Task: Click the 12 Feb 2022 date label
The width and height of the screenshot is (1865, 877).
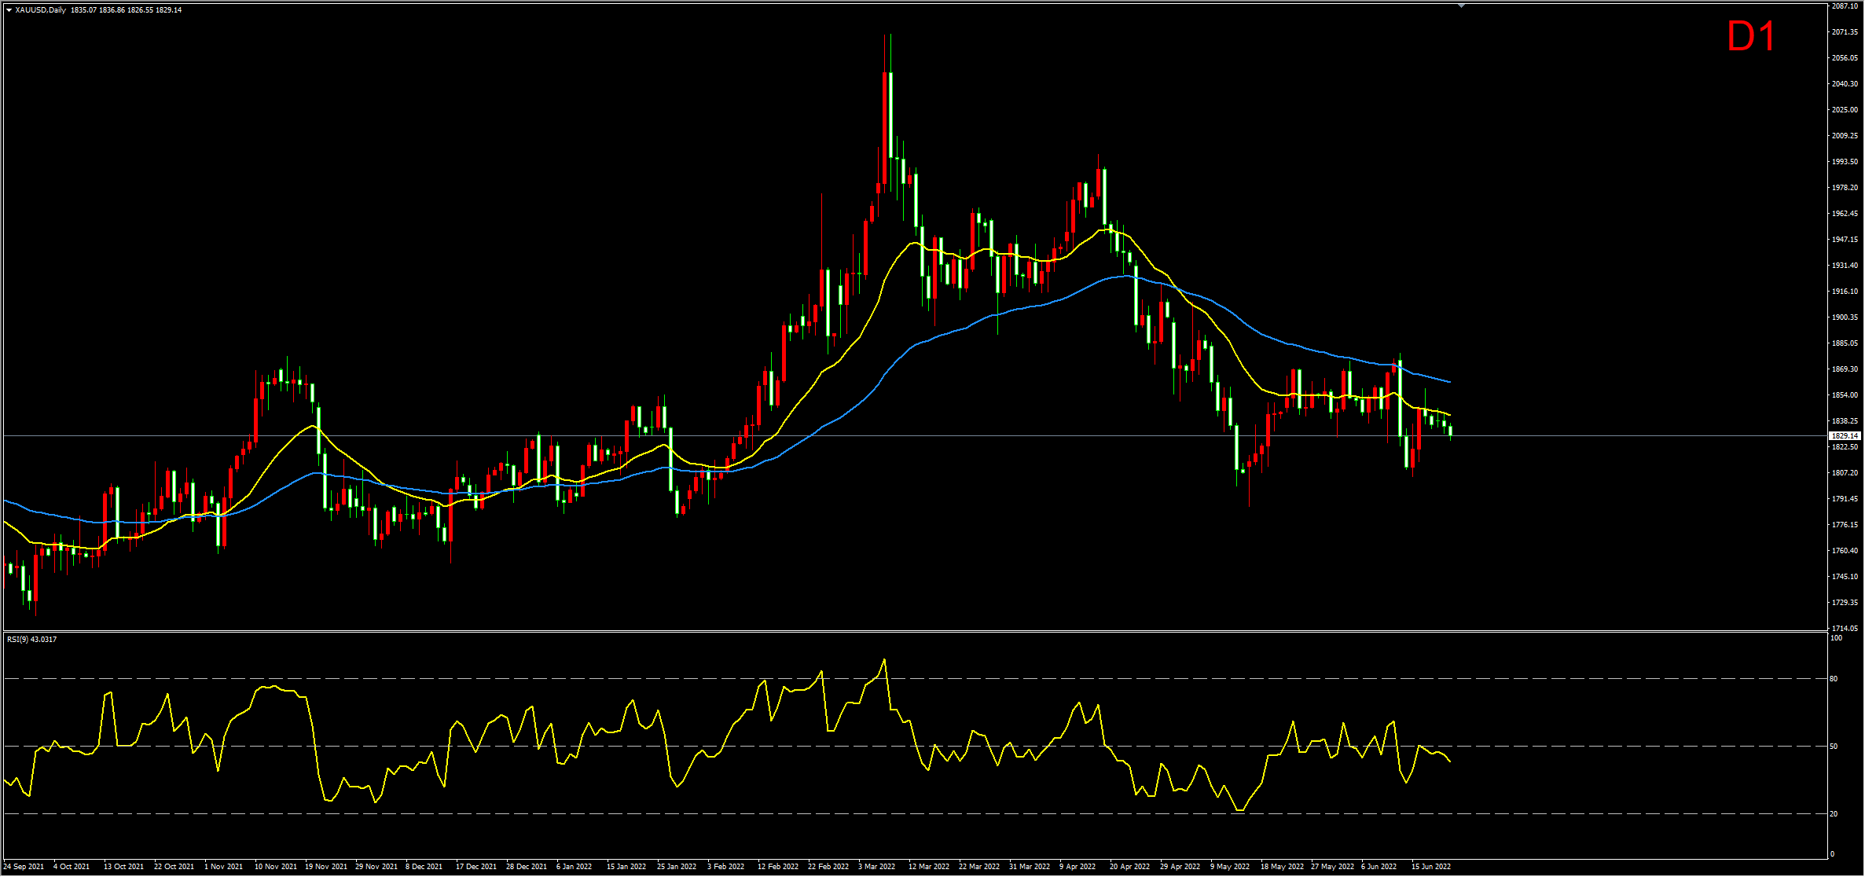Action: [778, 867]
